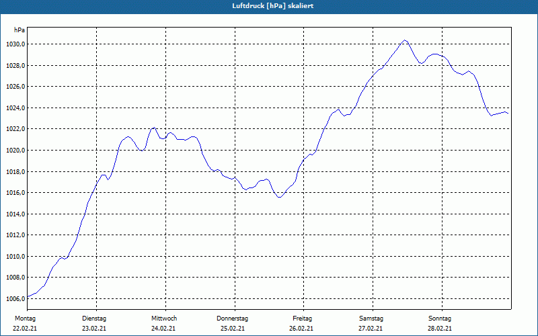The width and height of the screenshot is (538, 336).
Task: Click the 1014,0 axis value
Action: pyautogui.click(x=15, y=214)
